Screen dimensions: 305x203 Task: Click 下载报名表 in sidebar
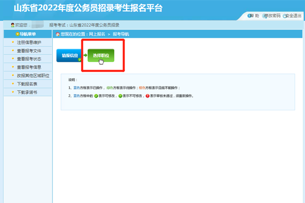pyautogui.click(x=27, y=84)
